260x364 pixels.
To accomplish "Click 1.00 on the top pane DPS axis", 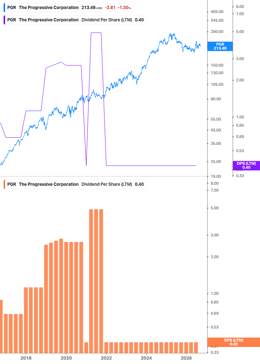I will [x=240, y=117].
